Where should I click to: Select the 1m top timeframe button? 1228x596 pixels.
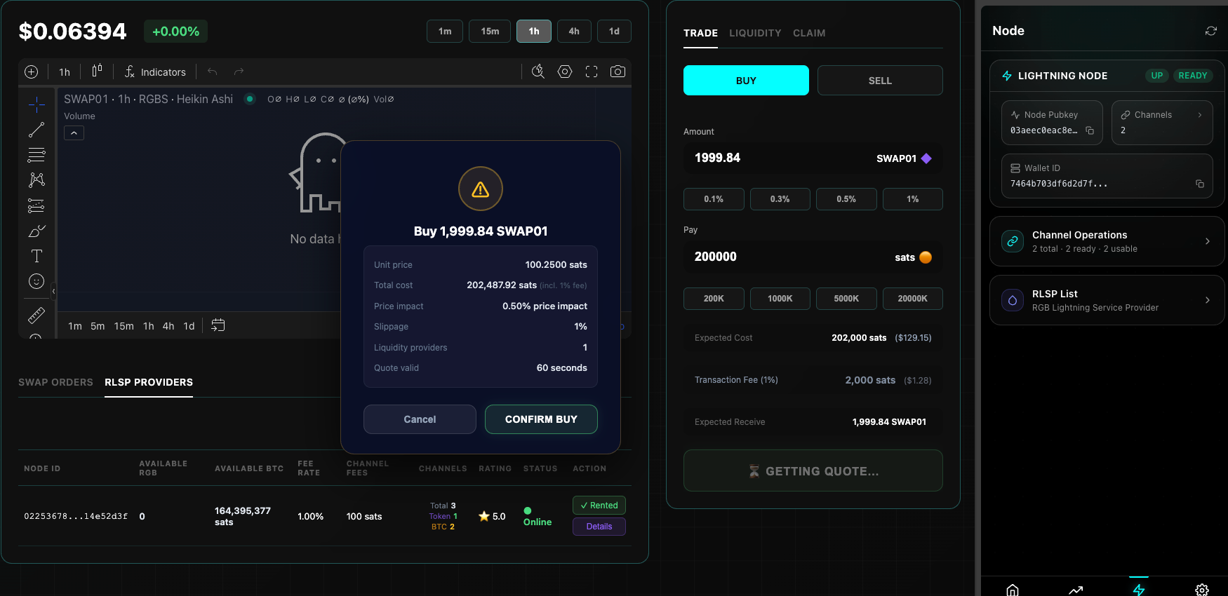[x=445, y=32]
